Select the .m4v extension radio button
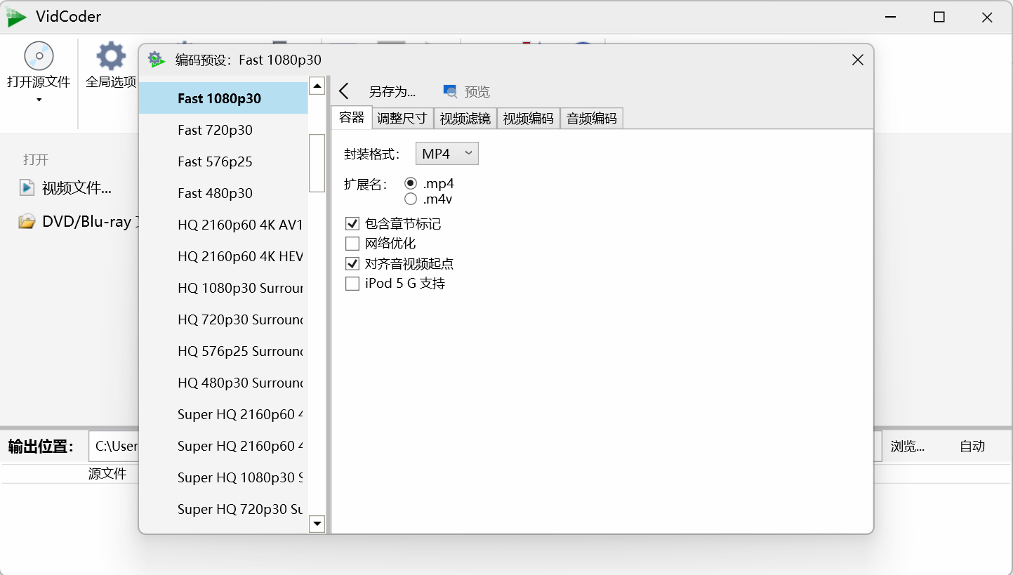Viewport: 1013px width, 575px height. (x=411, y=199)
